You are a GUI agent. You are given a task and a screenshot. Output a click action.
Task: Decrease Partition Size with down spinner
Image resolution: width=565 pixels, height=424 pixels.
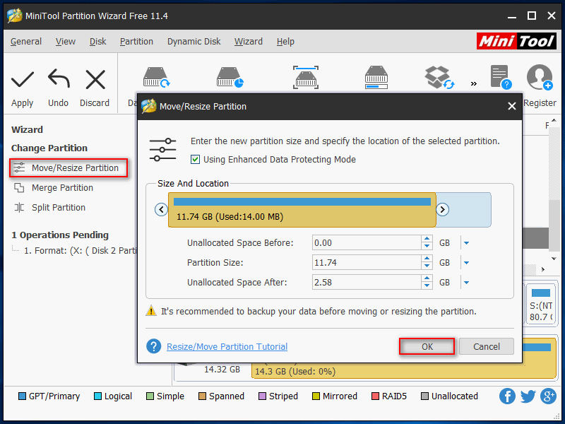click(x=427, y=266)
